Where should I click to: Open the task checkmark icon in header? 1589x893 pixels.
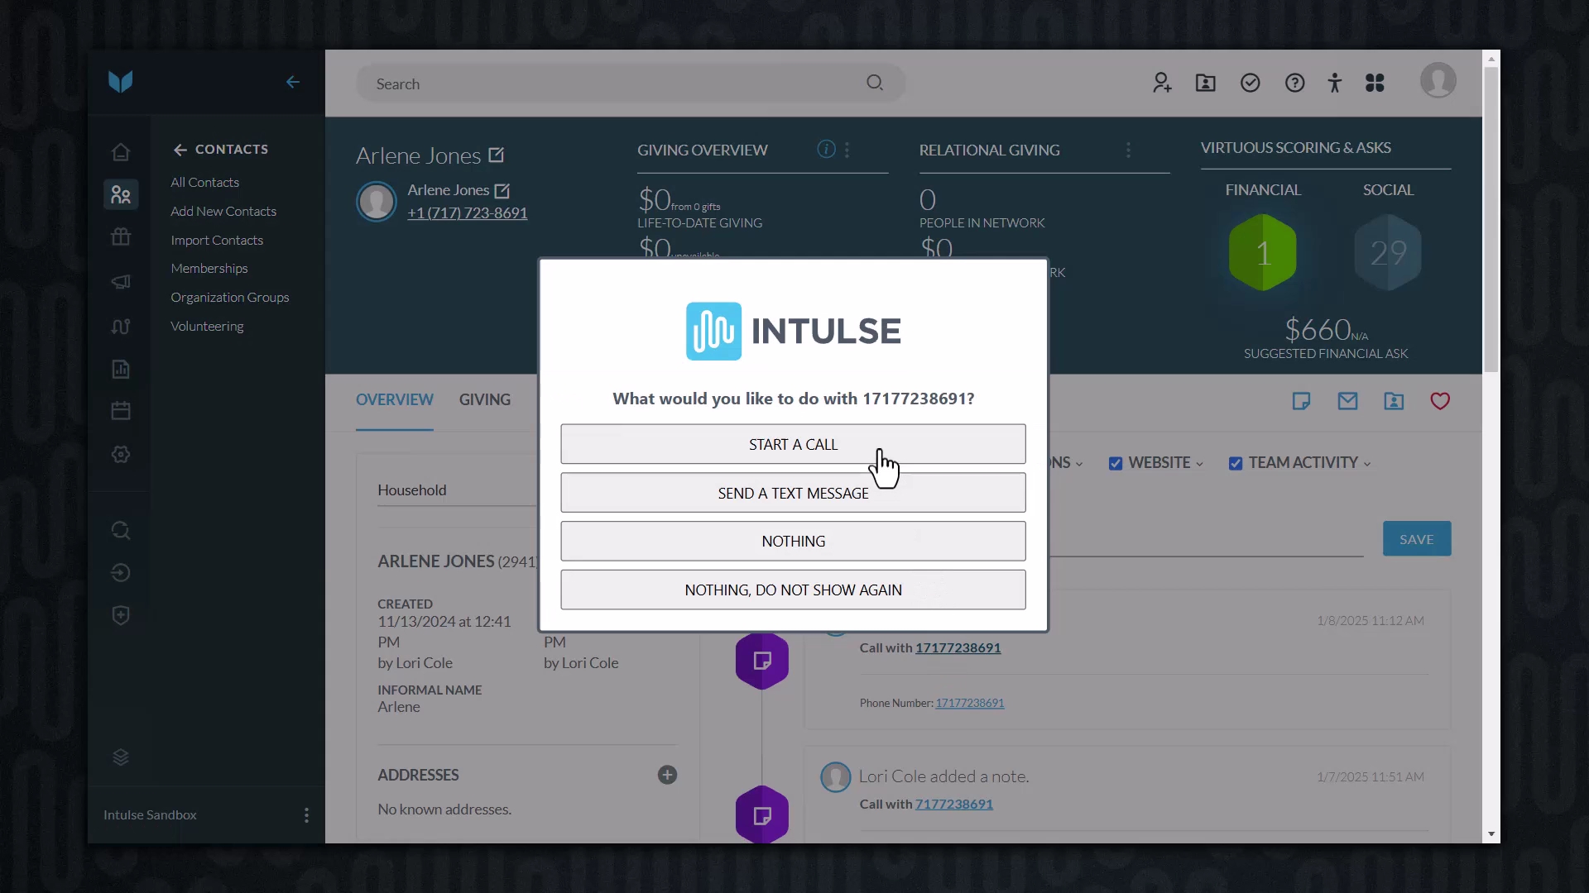[1250, 83]
